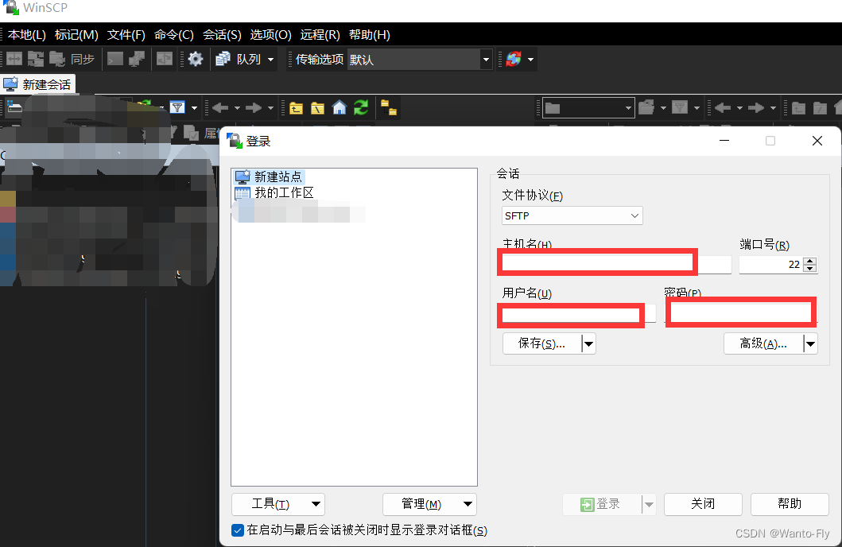Expand the arrow beside the globe refresh icon
This screenshot has width=842, height=547.
pyautogui.click(x=530, y=59)
